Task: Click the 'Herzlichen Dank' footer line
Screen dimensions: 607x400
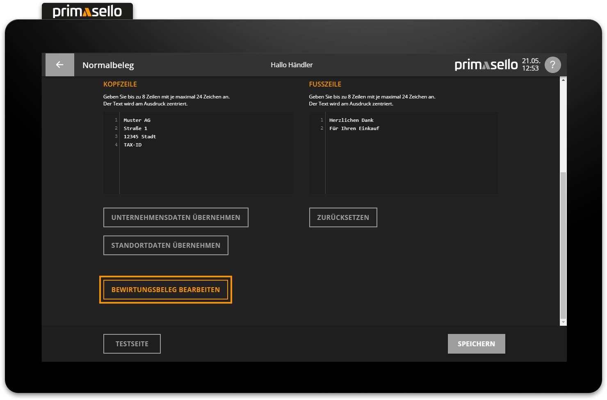Action: click(x=351, y=120)
